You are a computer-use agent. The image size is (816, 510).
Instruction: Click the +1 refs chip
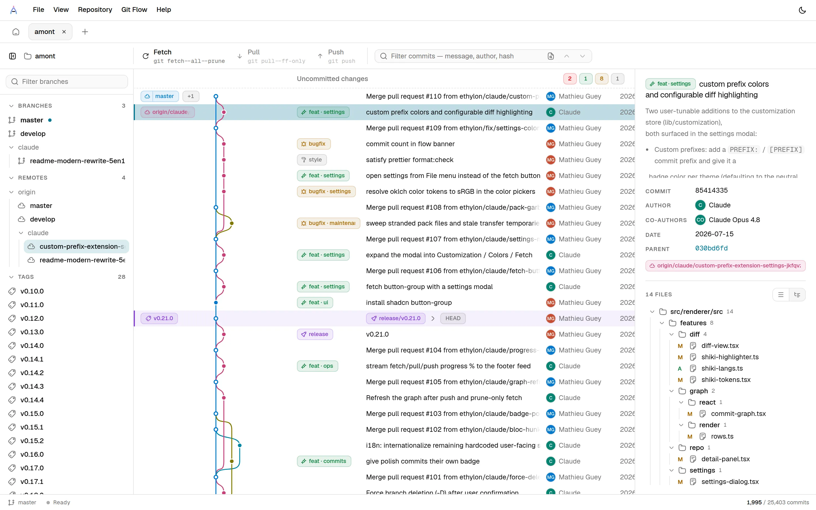(x=191, y=96)
